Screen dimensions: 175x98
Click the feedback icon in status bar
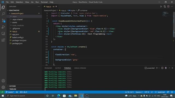coord(168,92)
